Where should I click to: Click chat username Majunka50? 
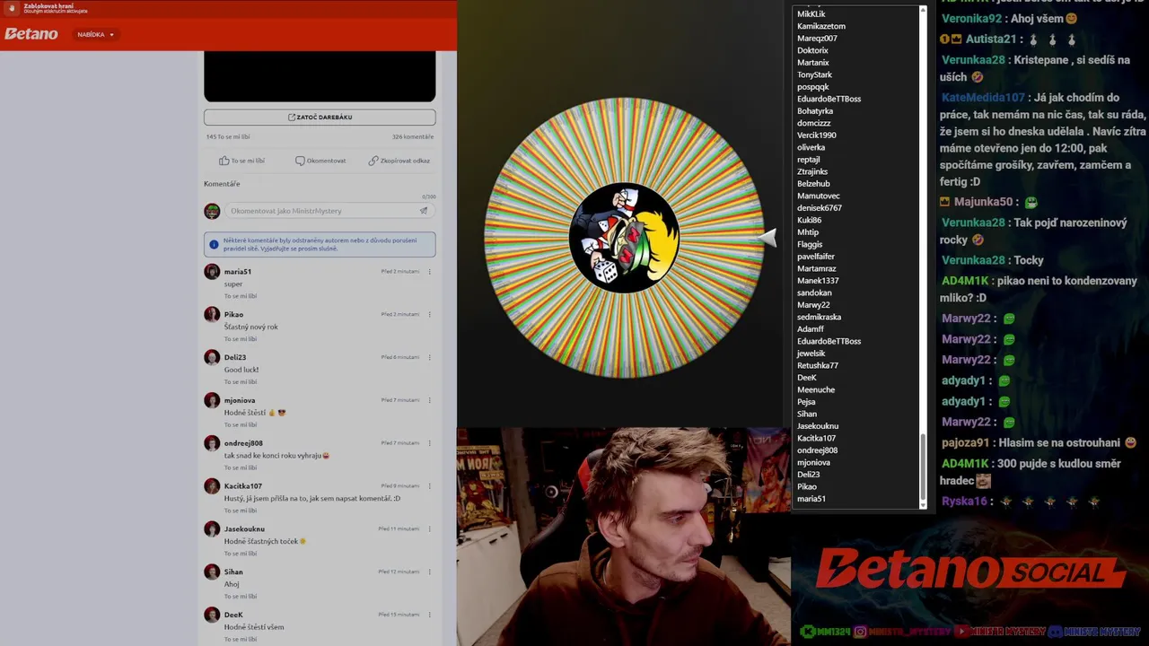(x=983, y=203)
